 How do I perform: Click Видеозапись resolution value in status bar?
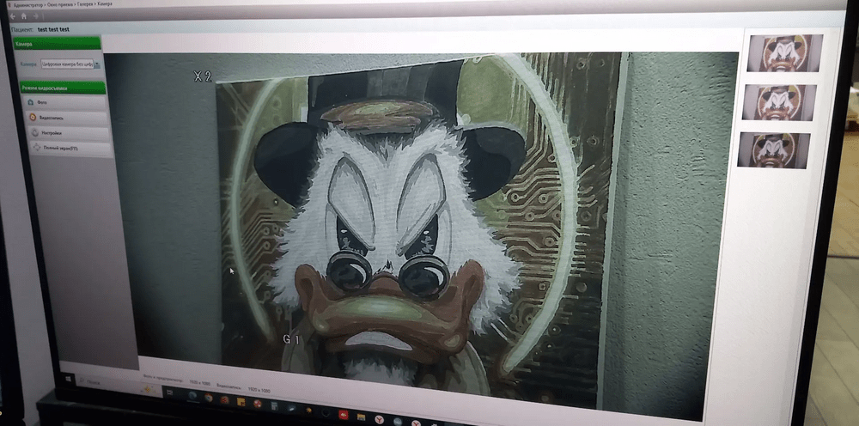pyautogui.click(x=258, y=391)
